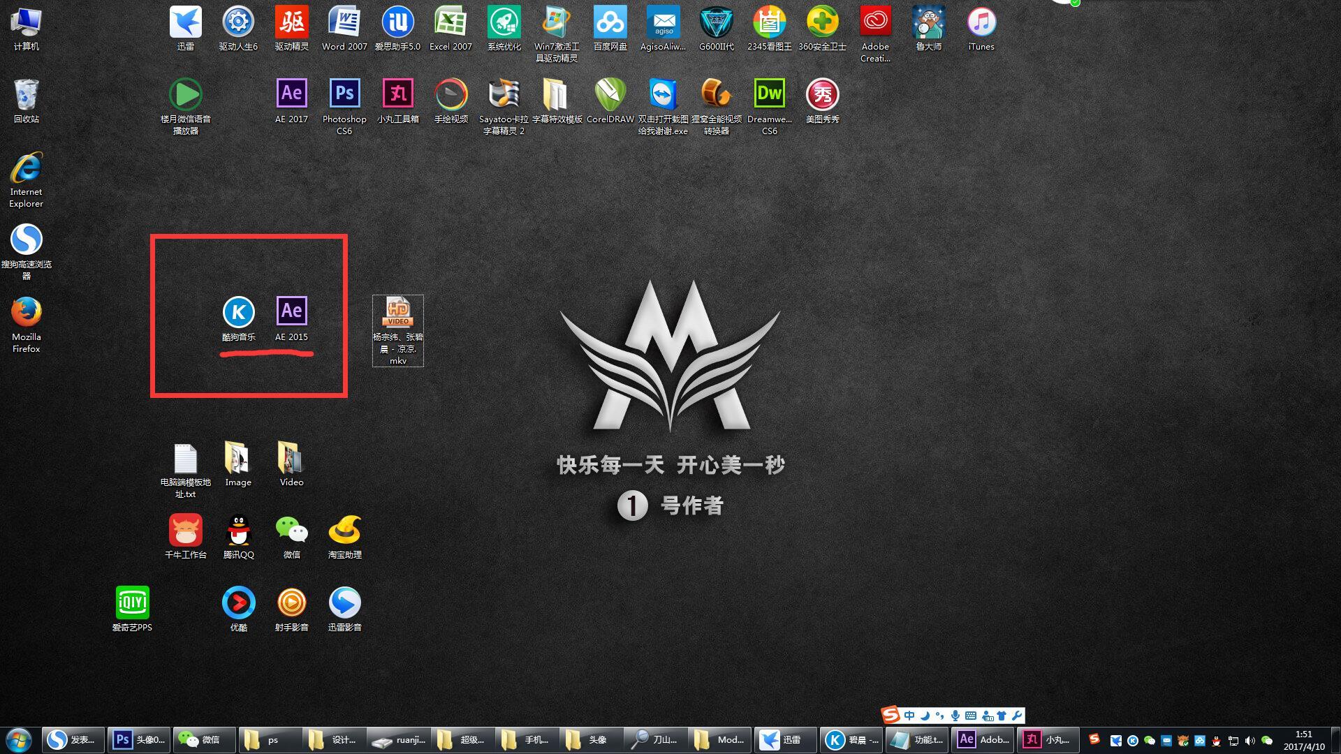This screenshot has width=1341, height=754.
Task: Open the 迅雷 desktop shortcut
Action: pos(185,29)
